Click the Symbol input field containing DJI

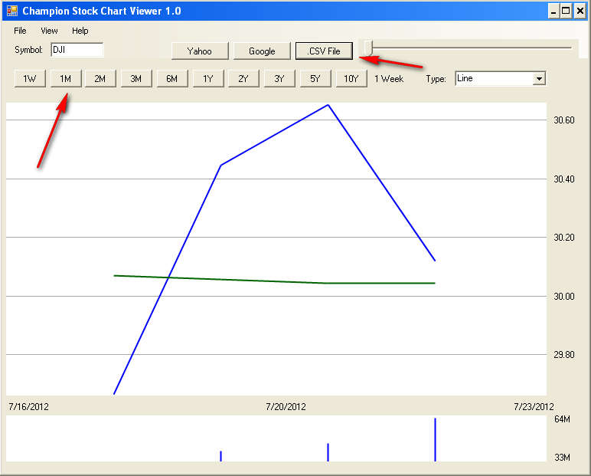[77, 50]
